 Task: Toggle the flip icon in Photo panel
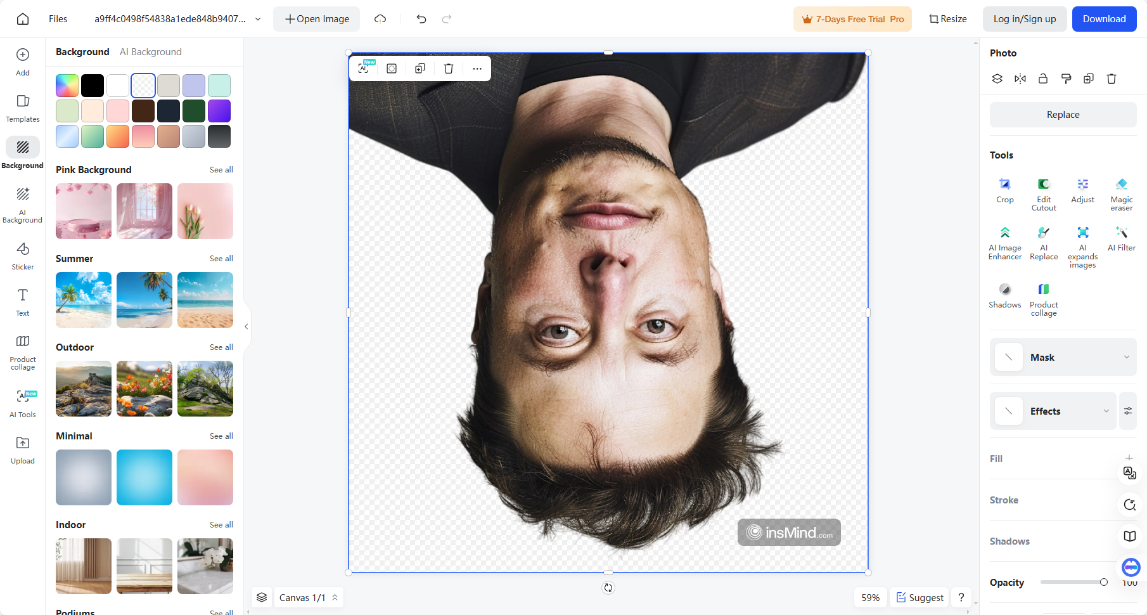pos(1020,79)
